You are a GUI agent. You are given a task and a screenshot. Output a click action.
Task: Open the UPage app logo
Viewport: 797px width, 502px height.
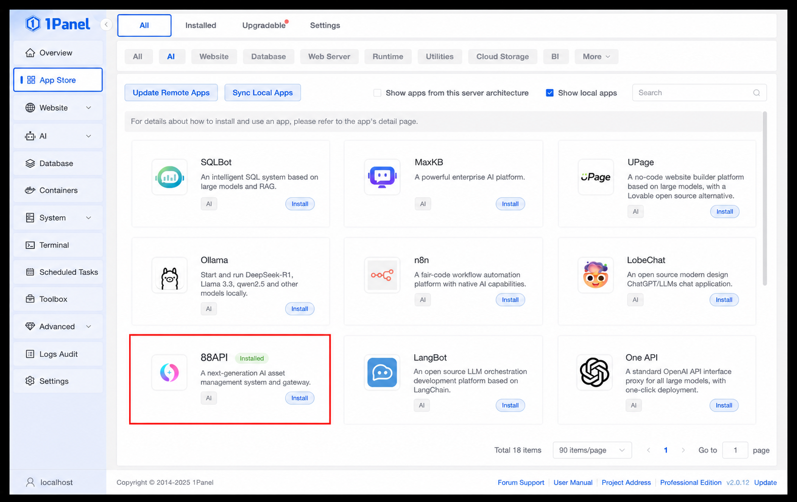click(596, 177)
